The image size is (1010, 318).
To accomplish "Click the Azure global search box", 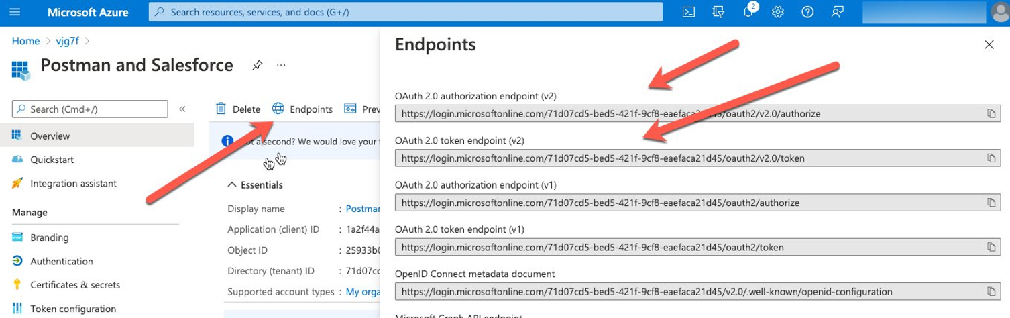I will point(405,12).
